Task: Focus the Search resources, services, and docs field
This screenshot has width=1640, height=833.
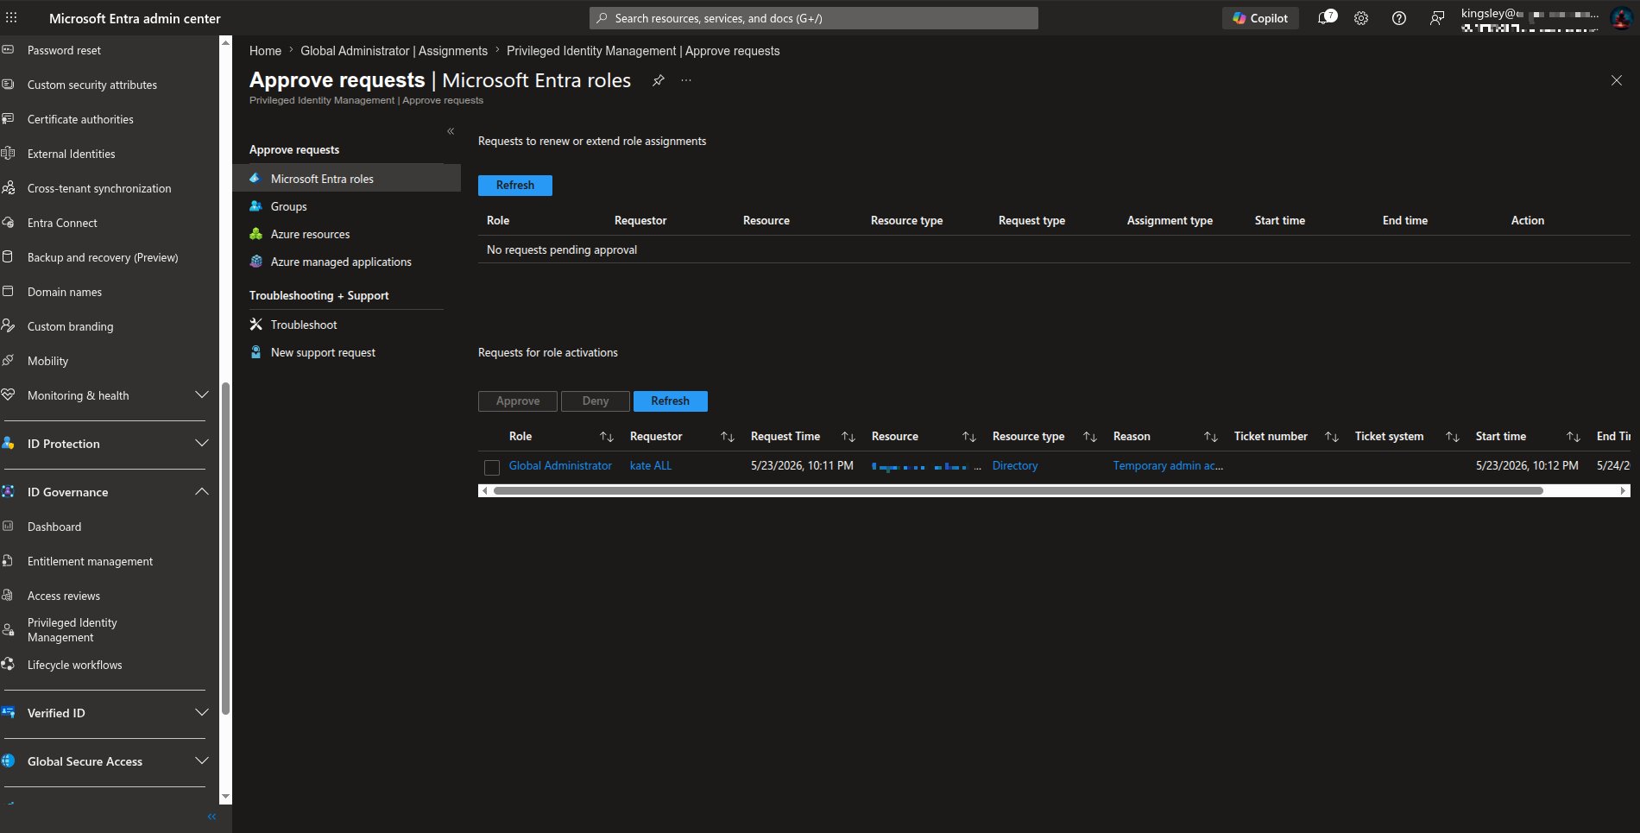Action: click(814, 18)
